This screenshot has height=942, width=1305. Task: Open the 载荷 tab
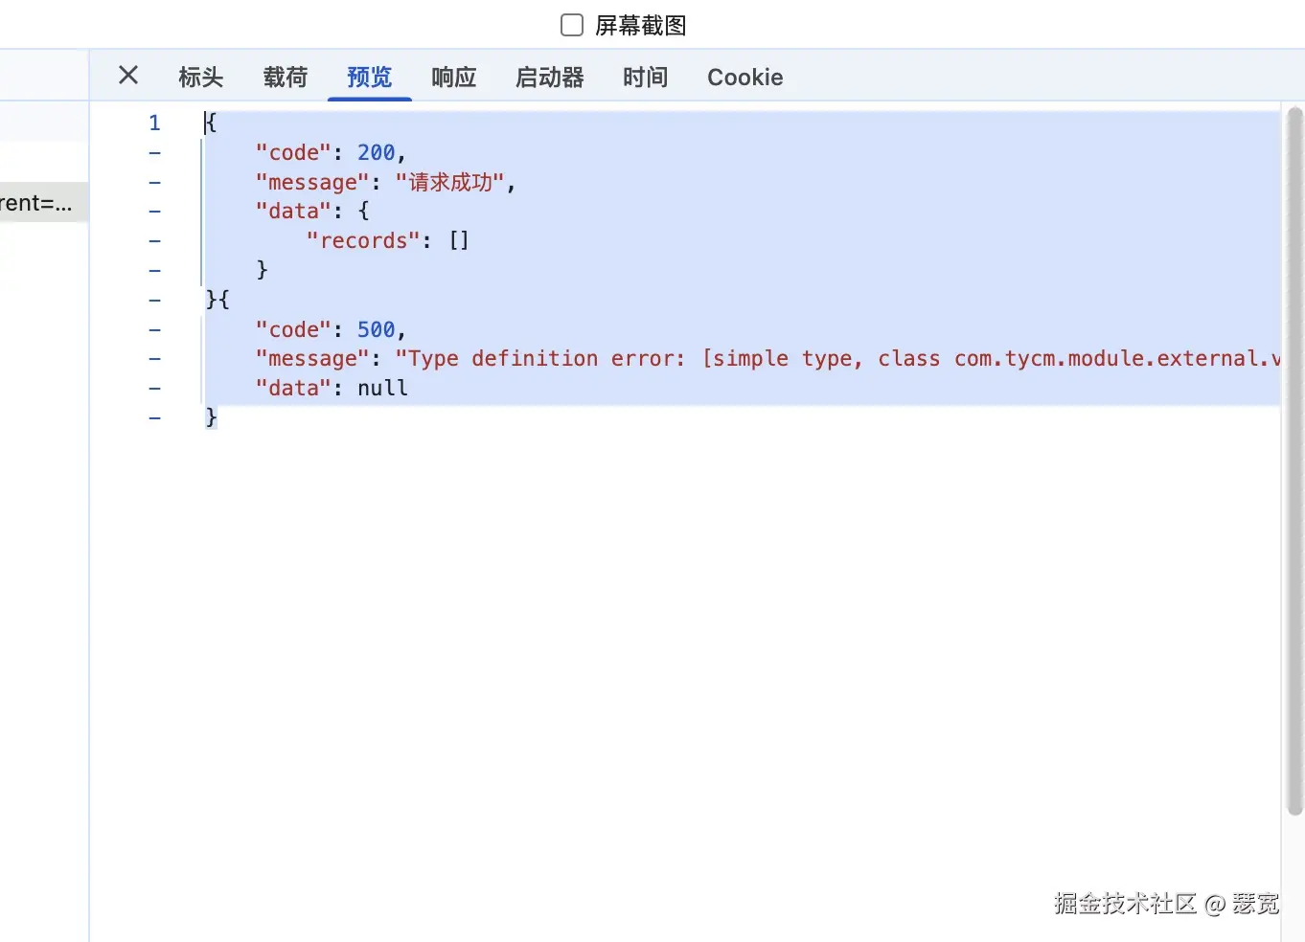286,78
